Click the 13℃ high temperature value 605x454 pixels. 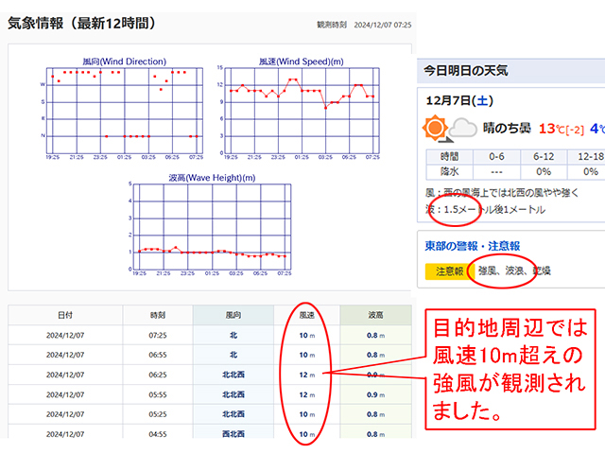[x=552, y=128]
